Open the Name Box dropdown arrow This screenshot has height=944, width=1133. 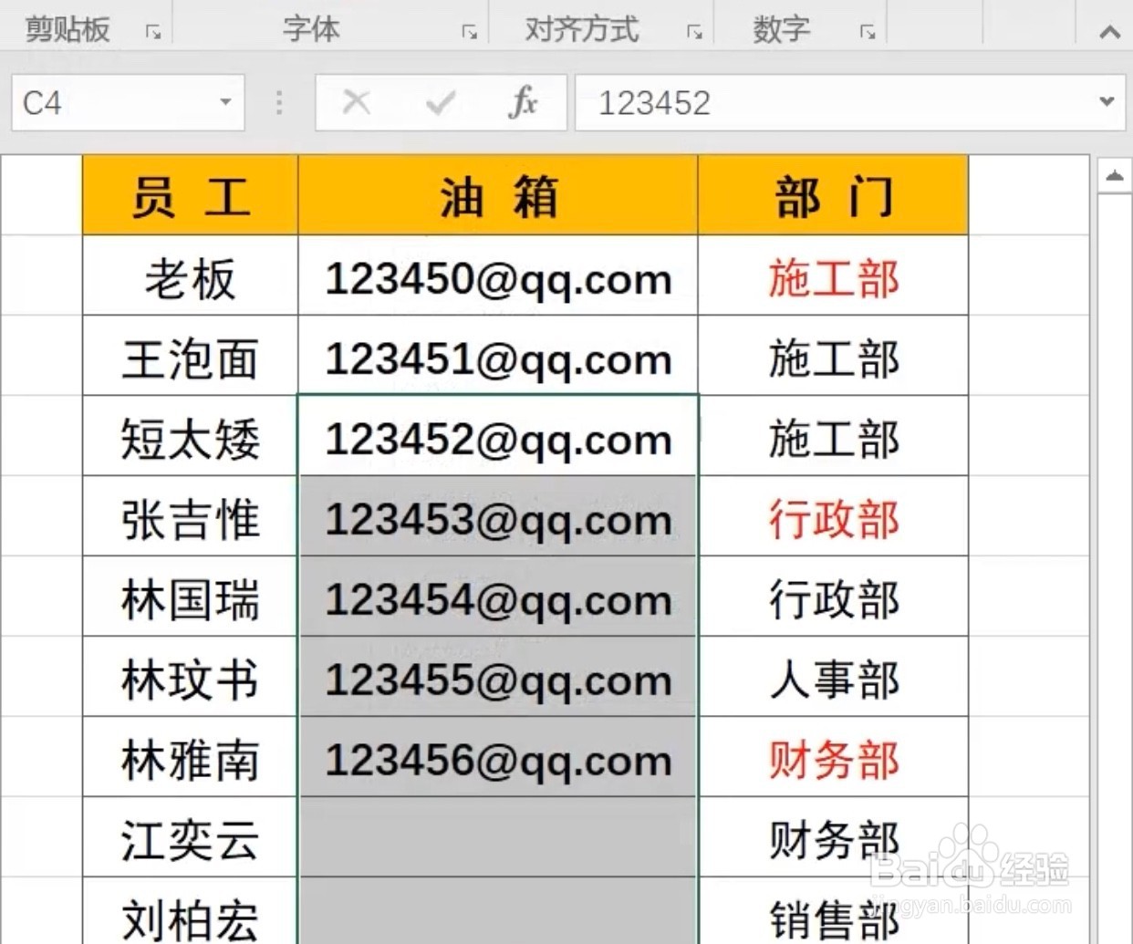coord(225,102)
